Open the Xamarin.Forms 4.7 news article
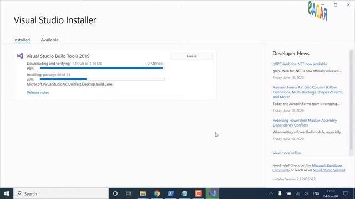This screenshot has height=199, width=355. pyautogui.click(x=308, y=92)
